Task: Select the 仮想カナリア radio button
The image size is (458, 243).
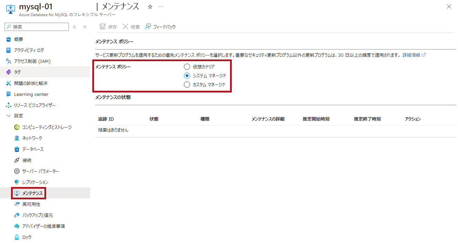Action: pos(187,67)
